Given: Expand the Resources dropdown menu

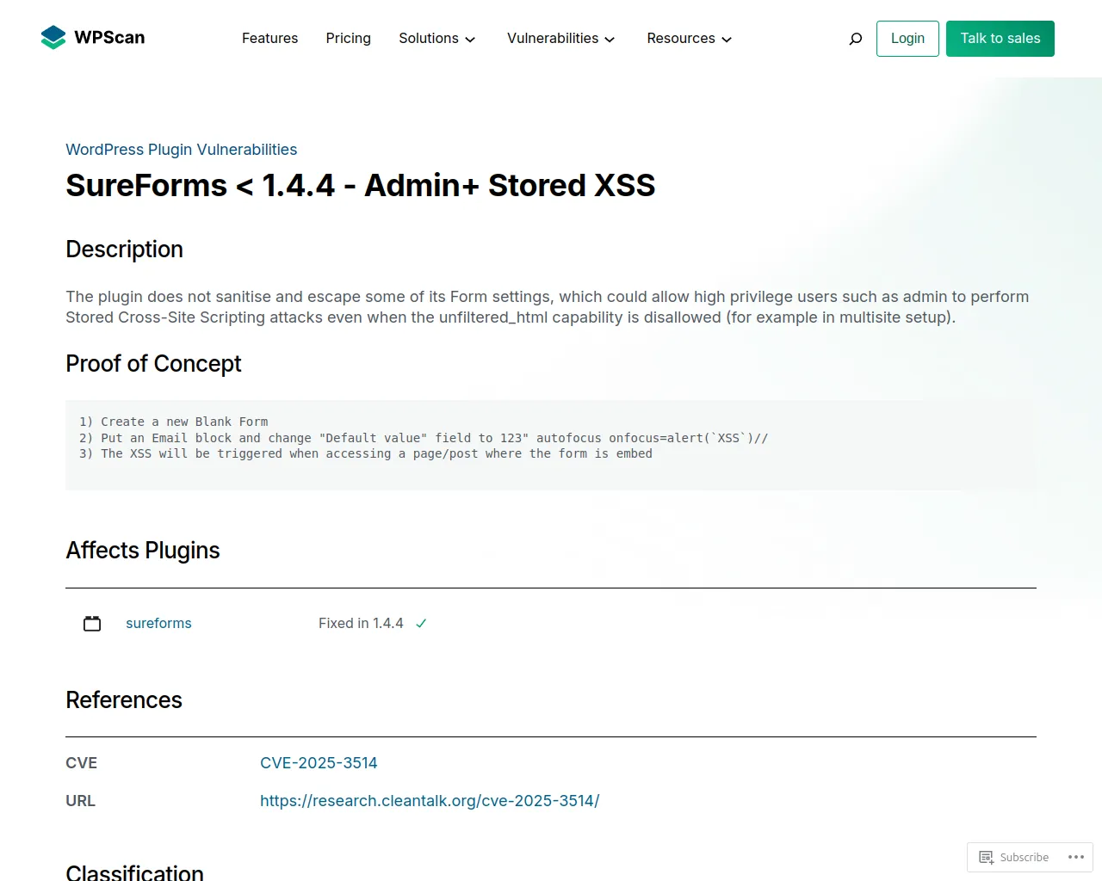Looking at the screenshot, I should 690,39.
